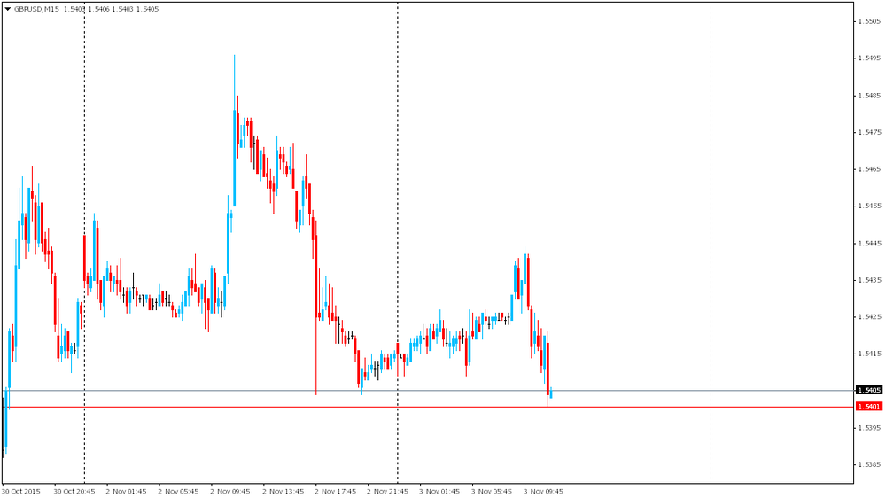Click the 1.5505 price scale label
The width and height of the screenshot is (886, 498).
[x=868, y=21]
